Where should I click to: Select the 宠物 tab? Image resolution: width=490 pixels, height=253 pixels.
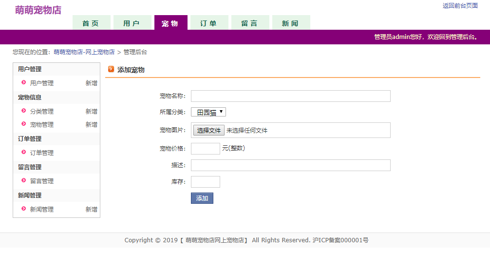click(x=171, y=22)
